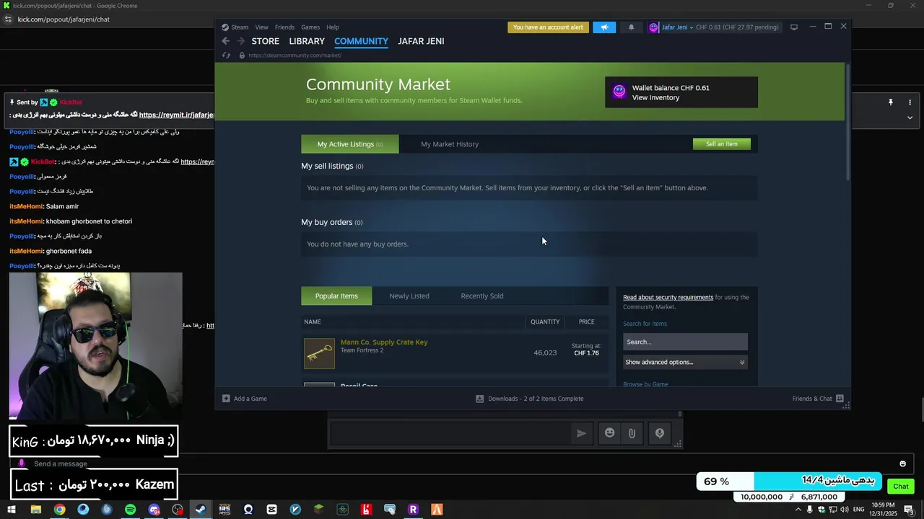
Task: Click the ENG language indicator
Action: coord(858,510)
